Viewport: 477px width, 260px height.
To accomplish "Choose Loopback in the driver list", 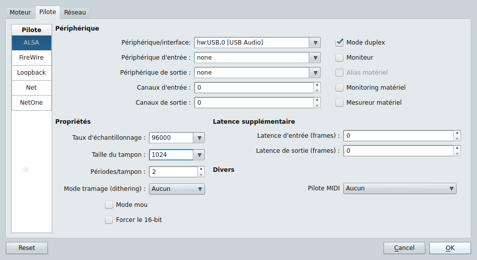I will 31,73.
